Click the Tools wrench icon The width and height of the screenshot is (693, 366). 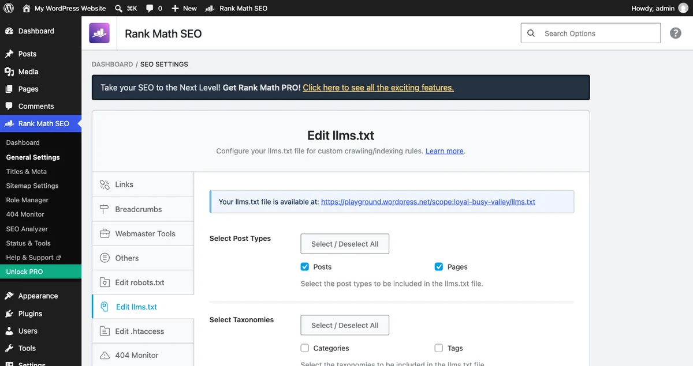9,348
